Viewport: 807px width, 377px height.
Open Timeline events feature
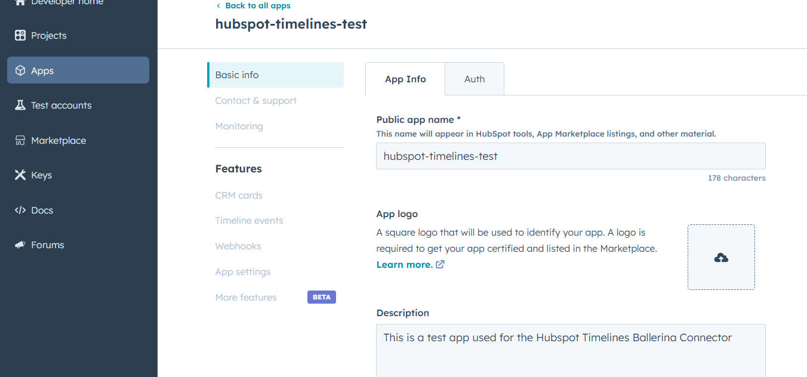click(250, 220)
